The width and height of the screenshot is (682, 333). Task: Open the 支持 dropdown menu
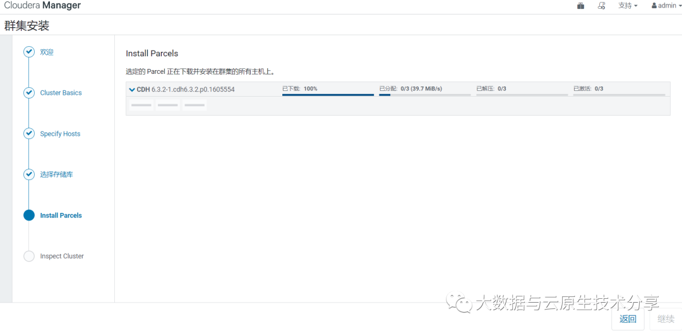628,6
